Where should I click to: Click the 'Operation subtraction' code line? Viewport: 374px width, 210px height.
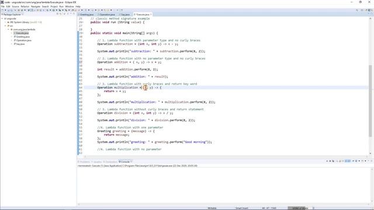tap(138, 44)
